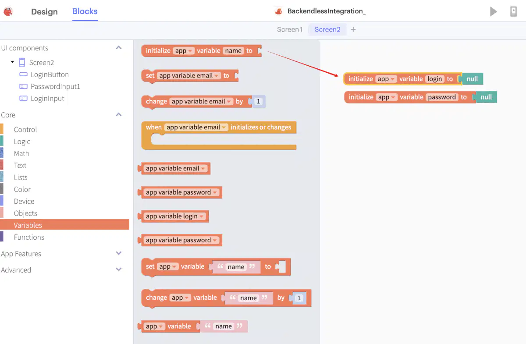Add a new screen with plus icon
The image size is (526, 344).
[353, 29]
